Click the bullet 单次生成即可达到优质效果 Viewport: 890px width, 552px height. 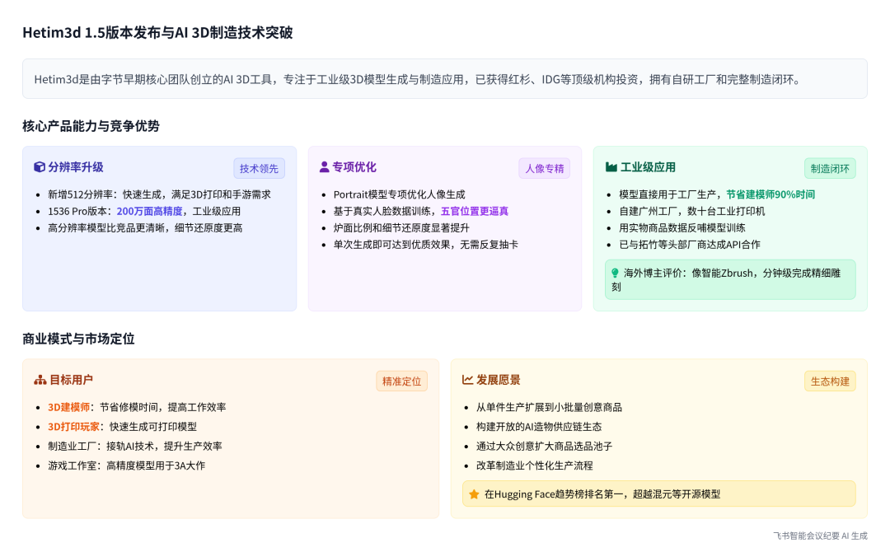click(426, 245)
